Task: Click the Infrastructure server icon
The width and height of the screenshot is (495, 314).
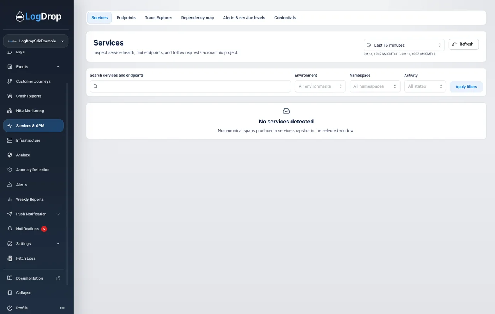Action: [x=10, y=140]
